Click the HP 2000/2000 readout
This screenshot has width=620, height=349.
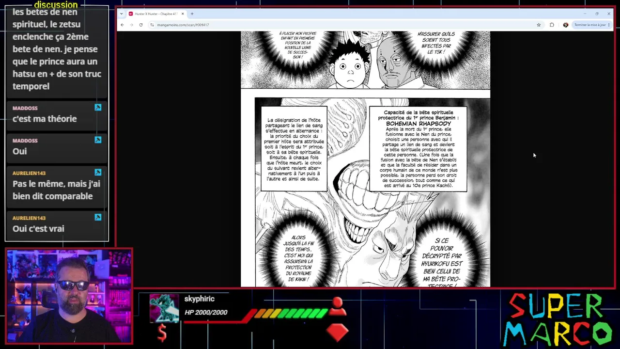[x=206, y=313]
